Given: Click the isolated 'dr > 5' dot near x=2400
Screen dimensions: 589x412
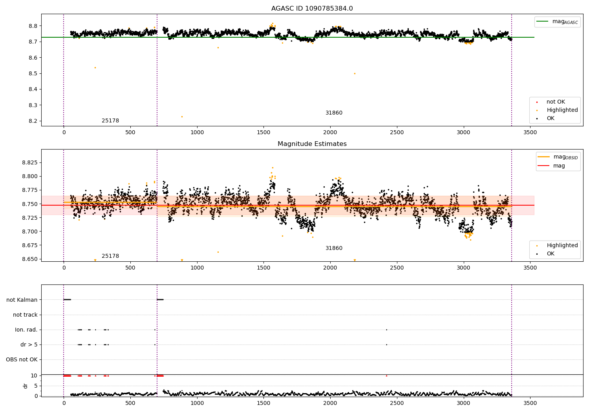Looking at the screenshot, I should tap(386, 345).
